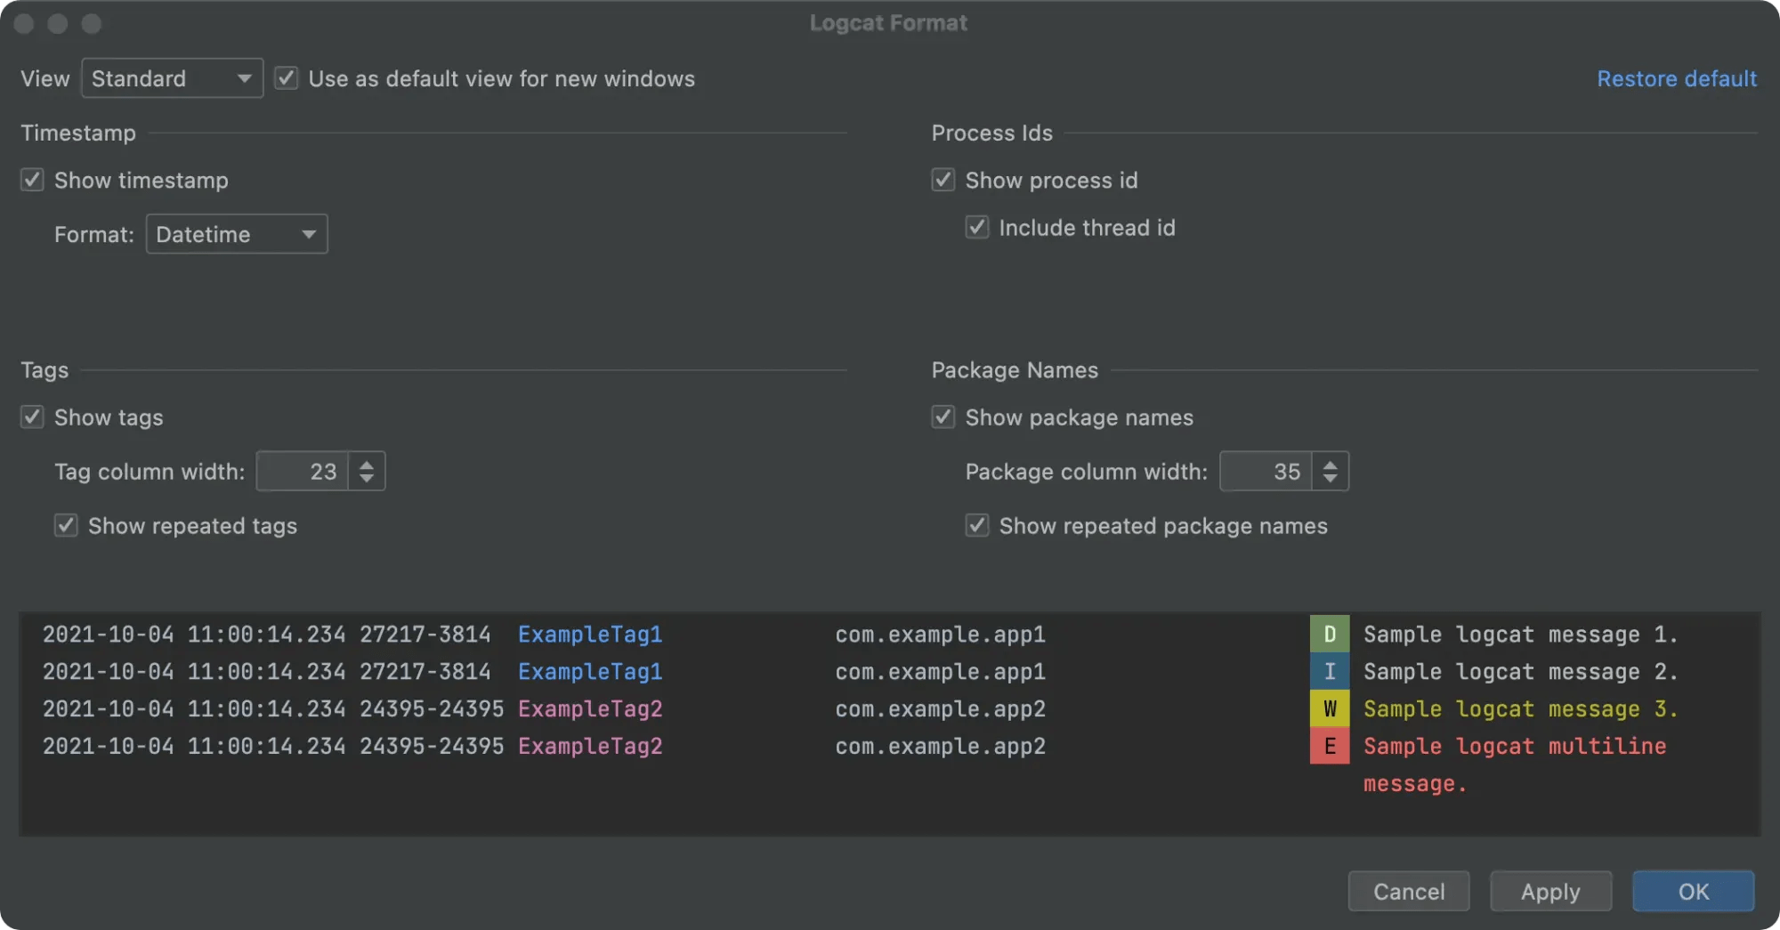
Task: Increase the Tag column width stepper
Action: 366,464
